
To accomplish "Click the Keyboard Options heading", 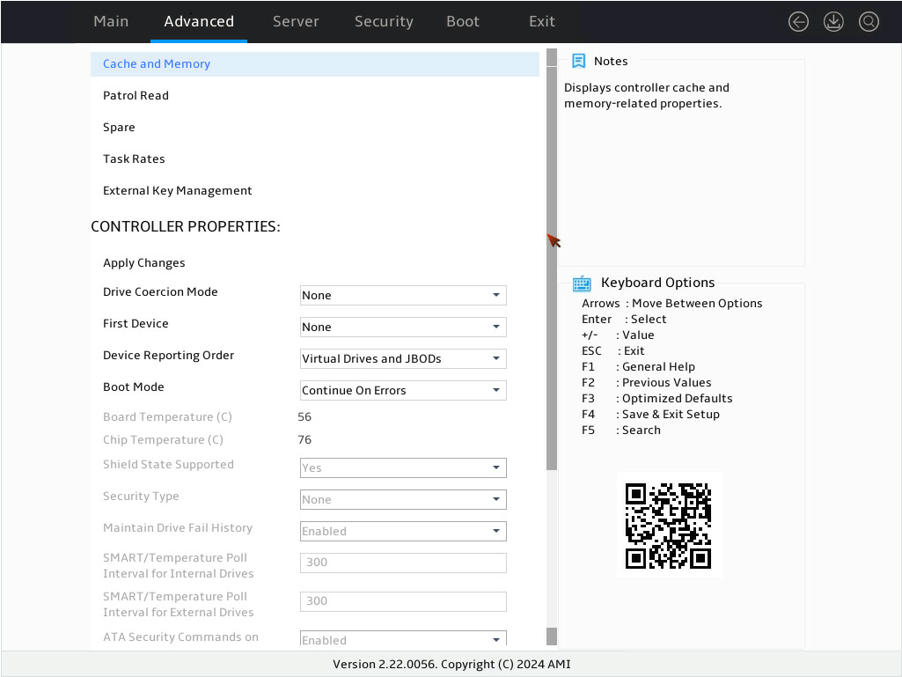I will (657, 283).
